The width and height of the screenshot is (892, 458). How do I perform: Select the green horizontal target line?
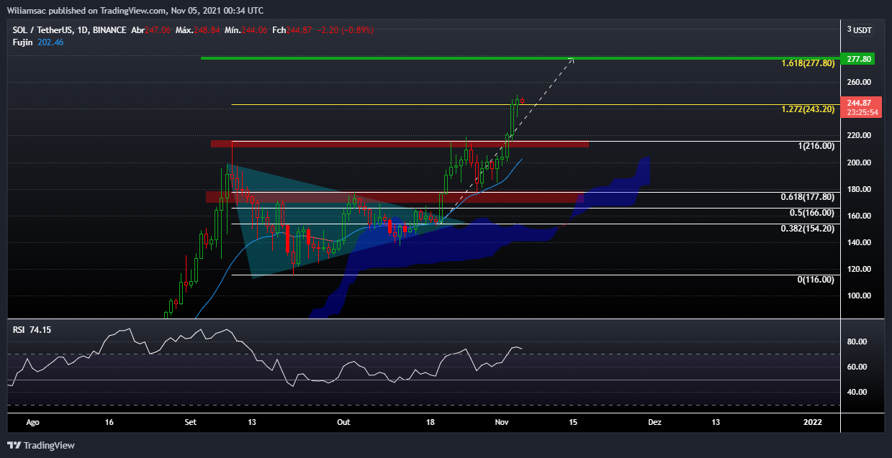[520, 58]
